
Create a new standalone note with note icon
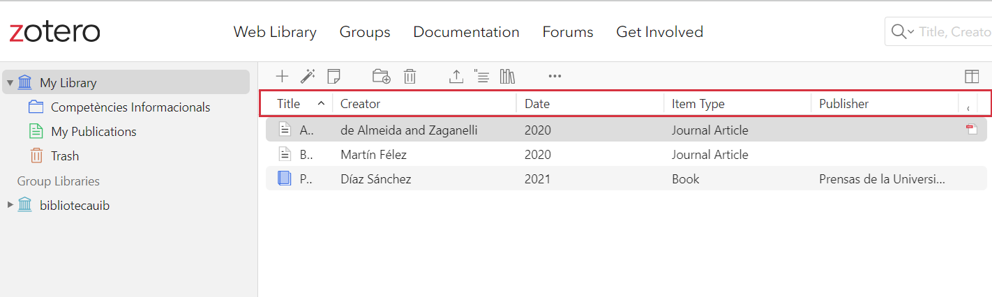[x=334, y=76]
